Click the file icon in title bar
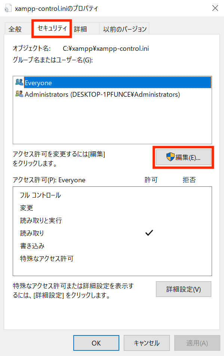Screen dimensions: 224x356 [7, 9]
